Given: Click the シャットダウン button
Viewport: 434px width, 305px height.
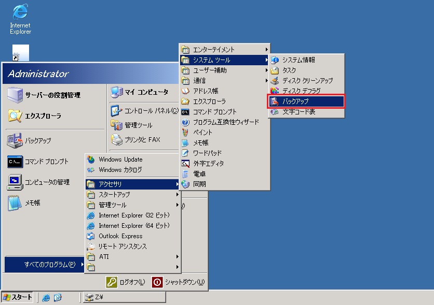Looking at the screenshot, I should tap(178, 282).
